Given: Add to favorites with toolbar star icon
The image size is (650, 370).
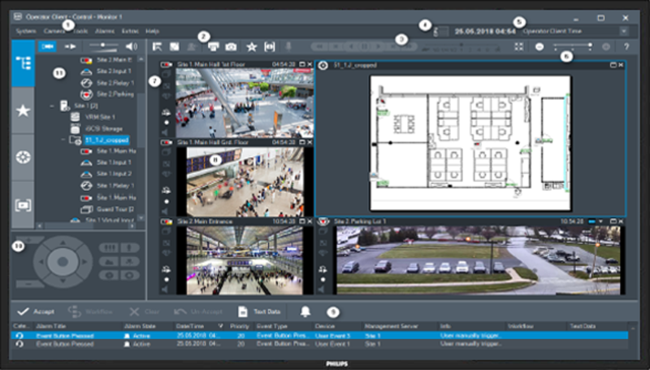Looking at the screenshot, I should pos(251,48).
